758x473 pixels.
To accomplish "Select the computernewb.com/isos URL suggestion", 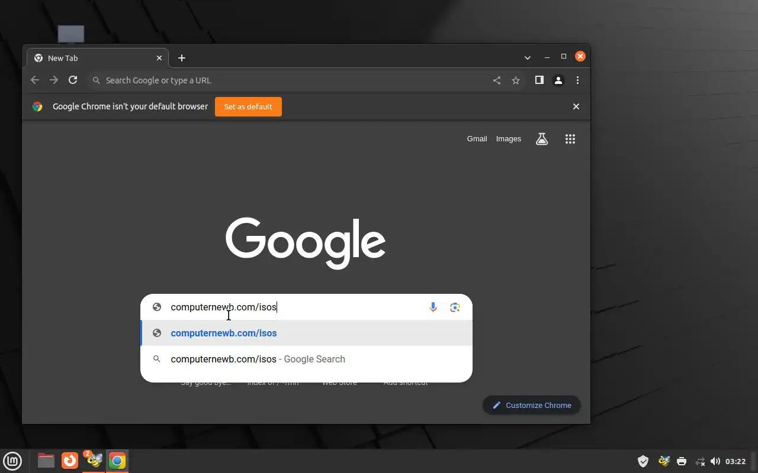I will click(x=306, y=333).
